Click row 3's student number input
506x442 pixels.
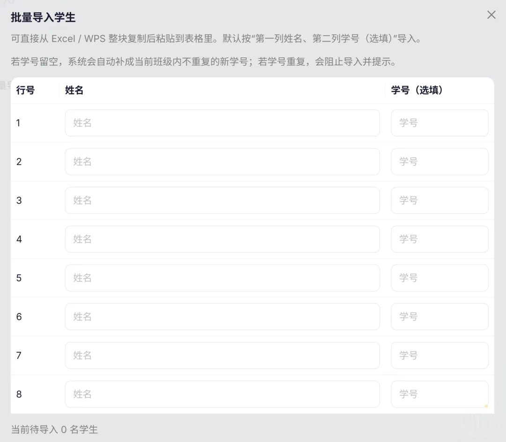439,200
